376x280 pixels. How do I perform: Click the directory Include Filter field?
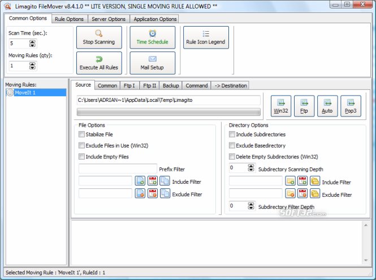(256, 181)
